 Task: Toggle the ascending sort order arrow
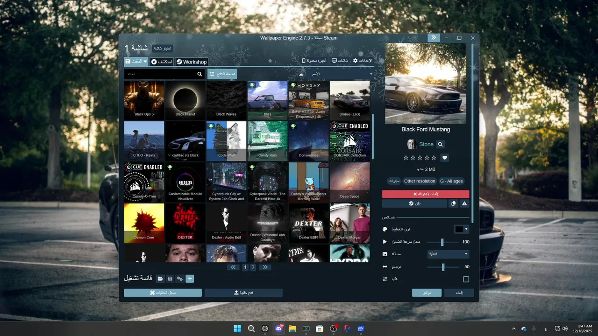click(x=301, y=74)
